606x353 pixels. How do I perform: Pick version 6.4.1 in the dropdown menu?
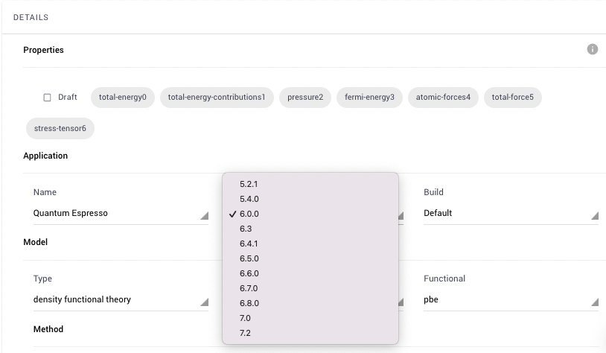coord(310,244)
